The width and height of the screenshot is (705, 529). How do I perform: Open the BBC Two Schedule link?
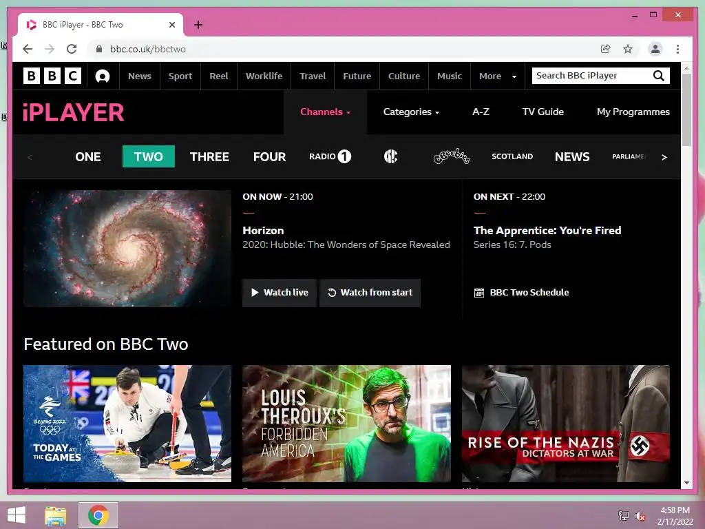[522, 293]
